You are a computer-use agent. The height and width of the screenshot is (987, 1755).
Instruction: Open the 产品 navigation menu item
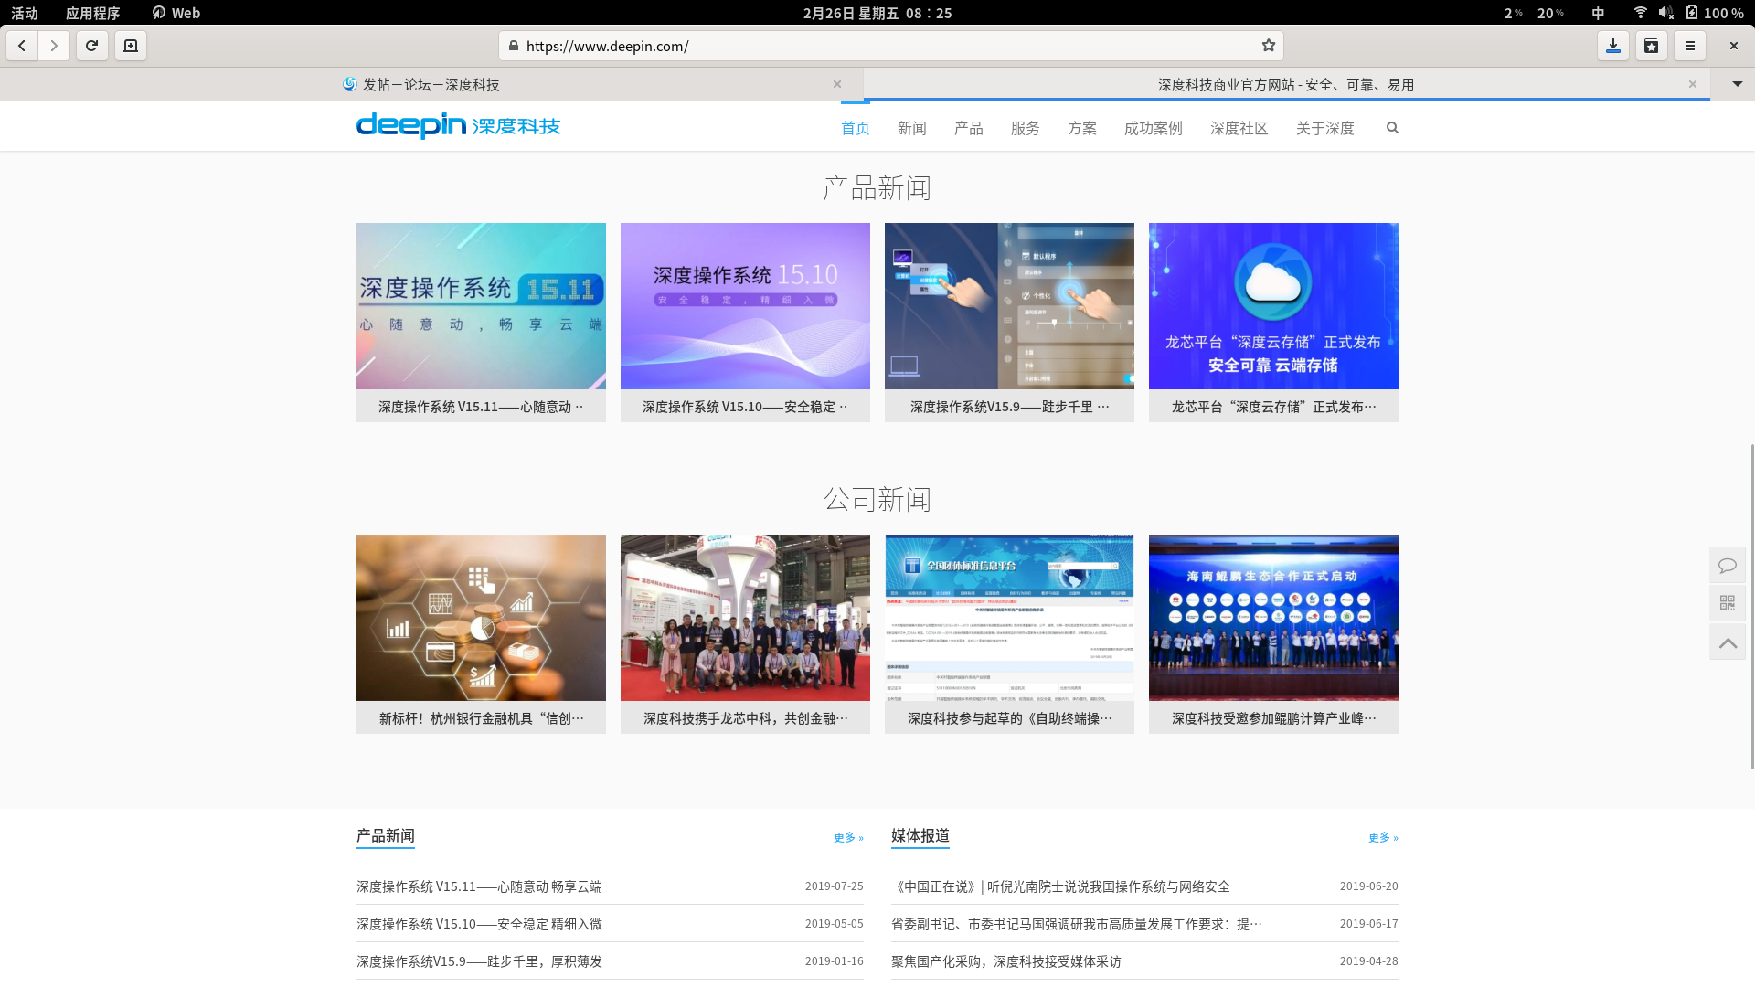point(968,128)
